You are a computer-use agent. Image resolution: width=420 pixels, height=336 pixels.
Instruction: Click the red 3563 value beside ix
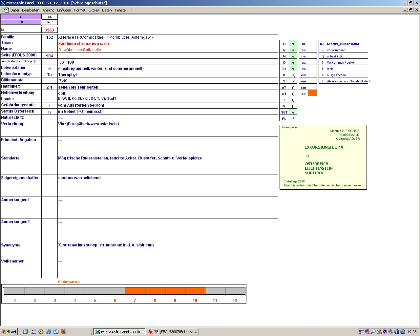tap(50, 30)
